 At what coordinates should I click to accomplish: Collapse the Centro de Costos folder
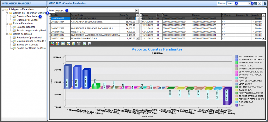coord(7,34)
